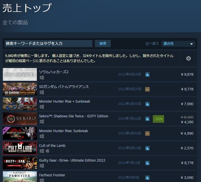The image size is (201, 182).
Task: Click Windows platform icon under ソウルハッカーズ2
Action: coord(42,77)
